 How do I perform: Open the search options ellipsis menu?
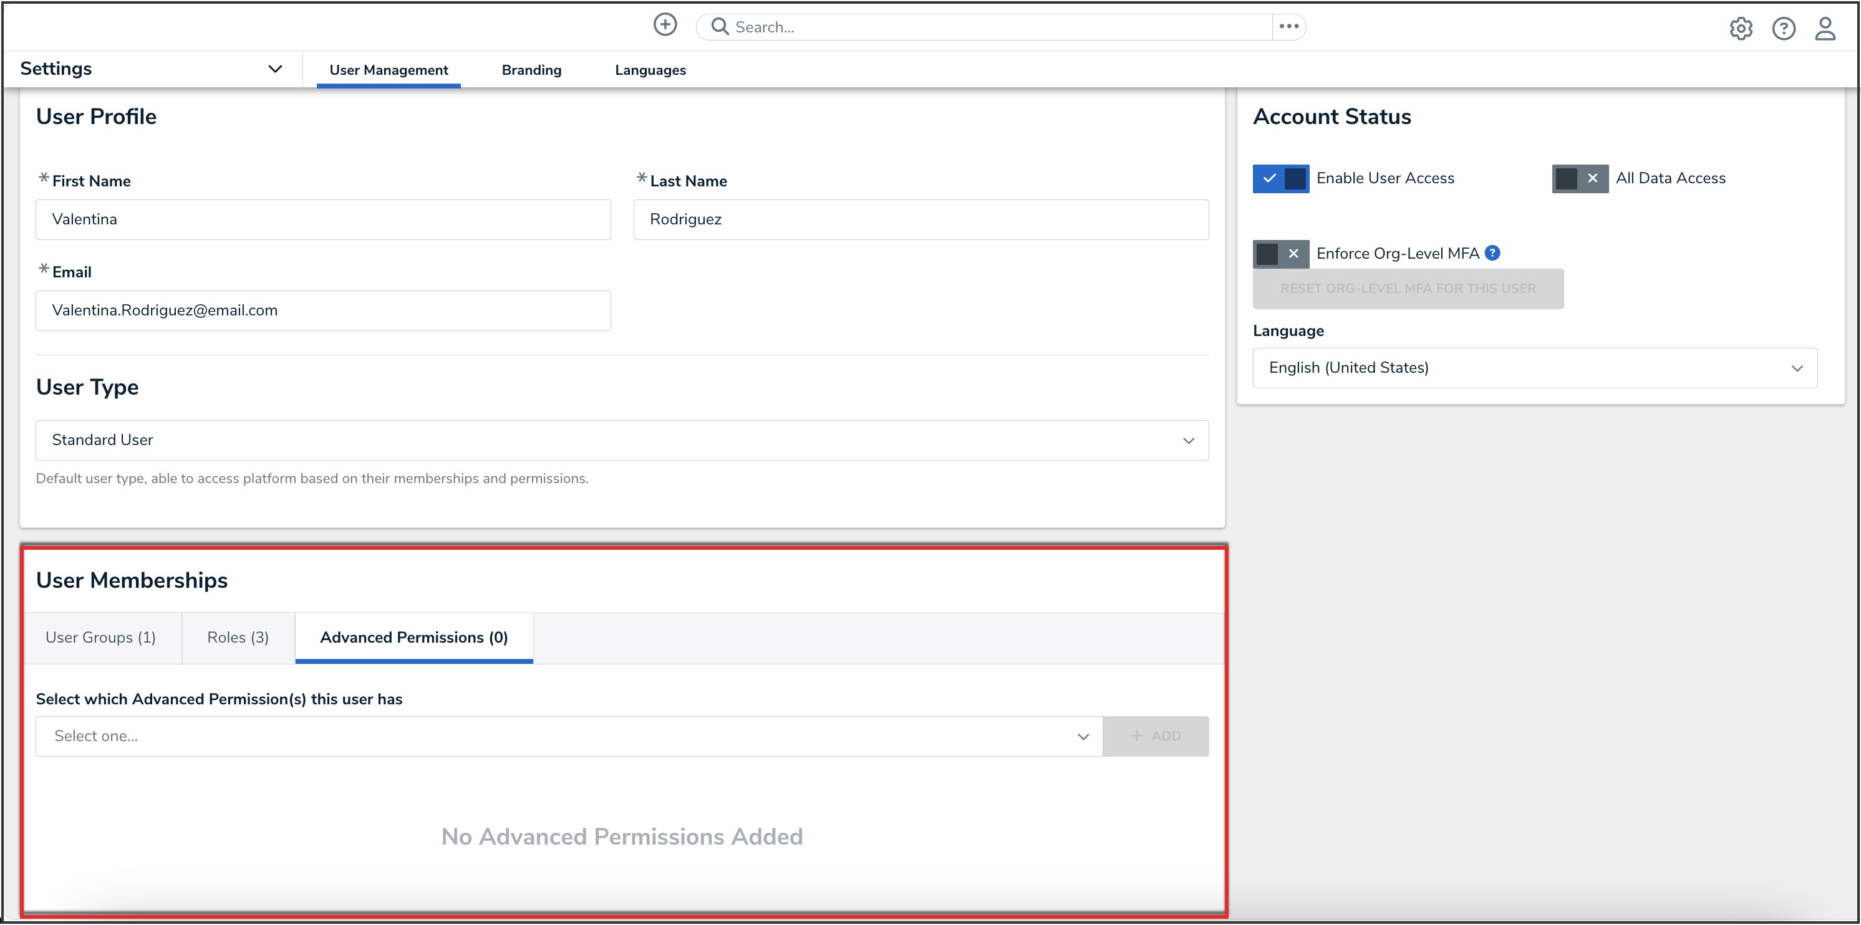pos(1288,27)
